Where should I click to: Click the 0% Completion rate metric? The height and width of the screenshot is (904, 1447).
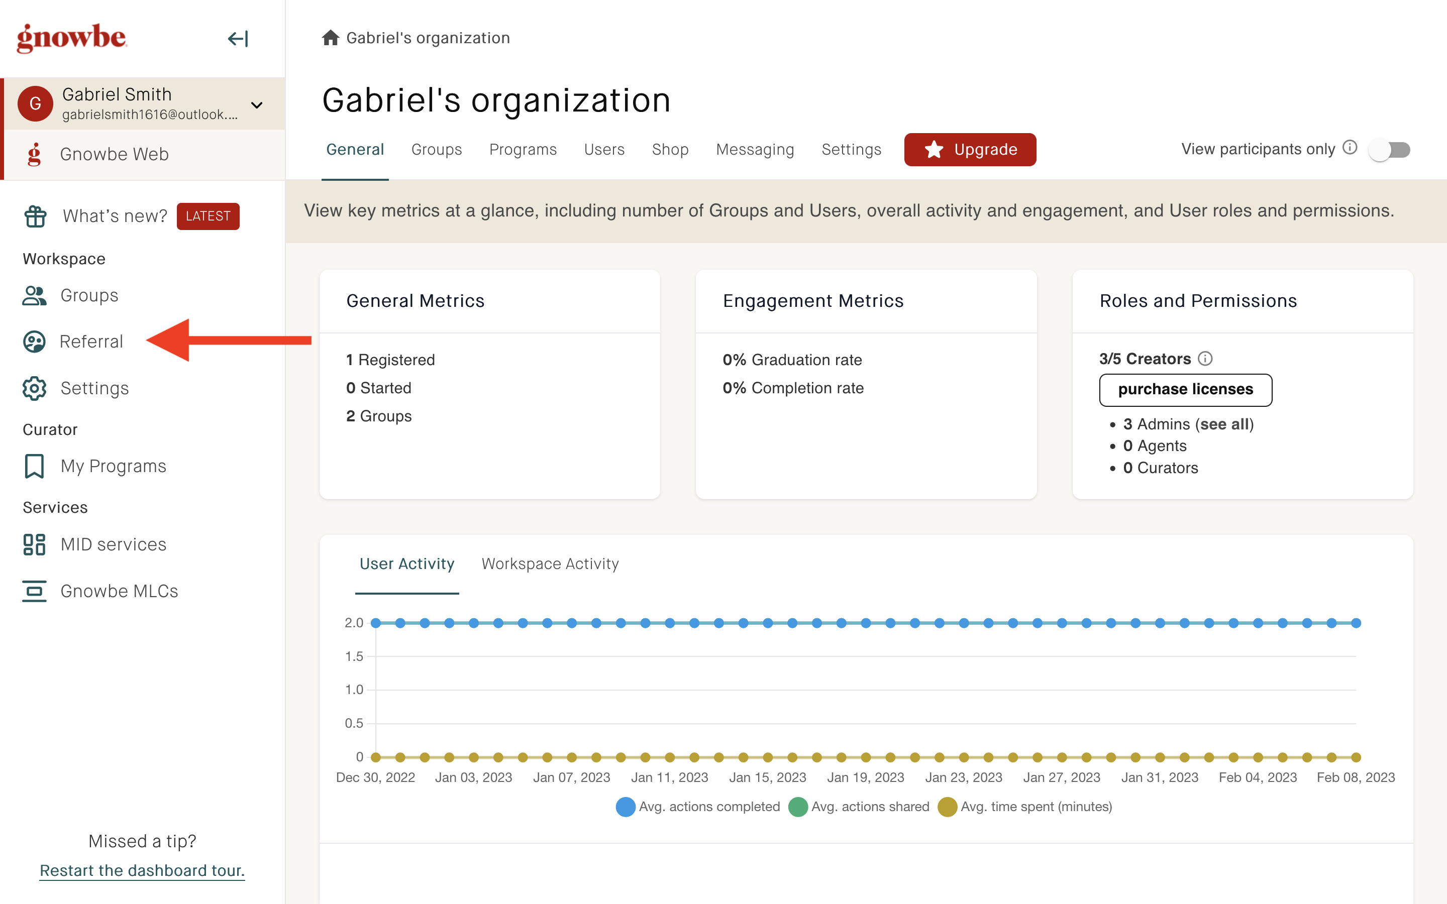793,388
